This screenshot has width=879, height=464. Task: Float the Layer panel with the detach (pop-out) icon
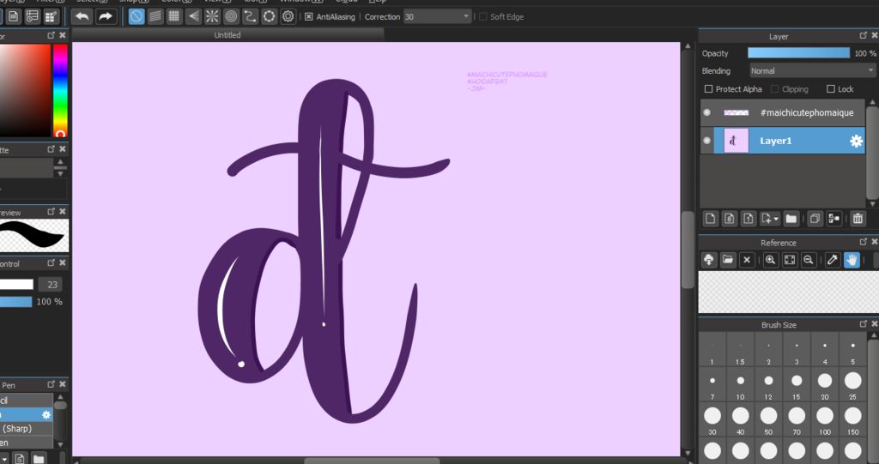(x=864, y=35)
